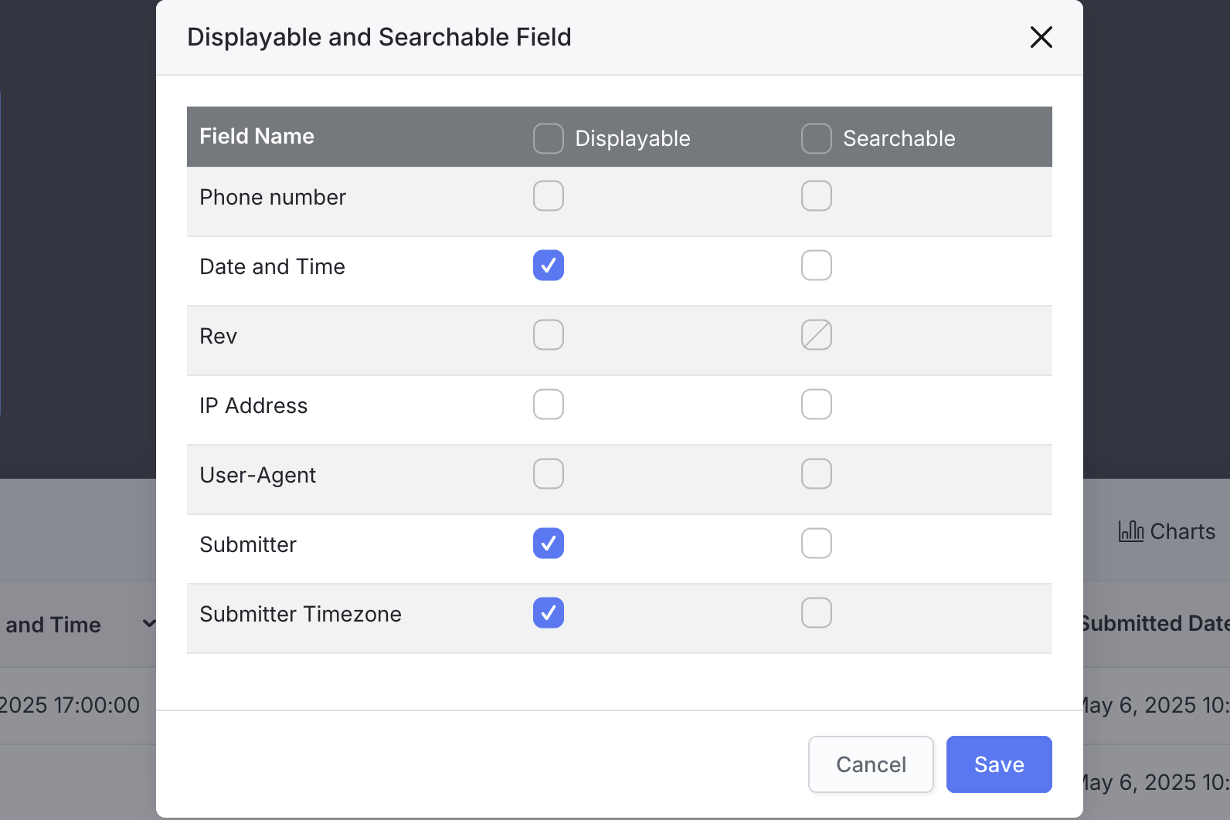
Task: Open the Charts view icon
Action: pos(1131,531)
